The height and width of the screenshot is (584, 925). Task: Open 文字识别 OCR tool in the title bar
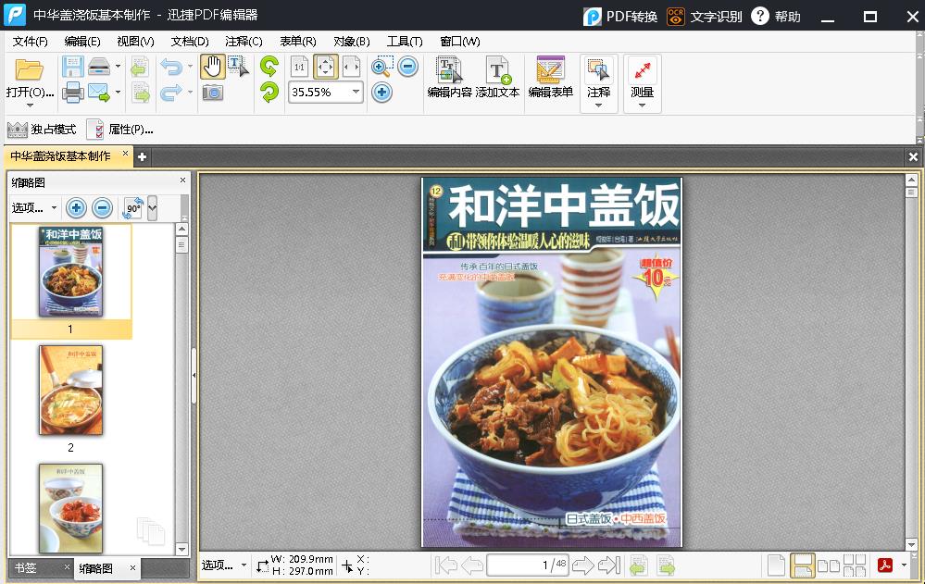tap(704, 17)
